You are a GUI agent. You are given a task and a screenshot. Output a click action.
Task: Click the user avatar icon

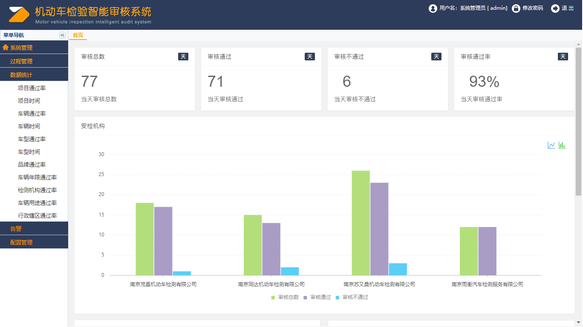click(433, 9)
